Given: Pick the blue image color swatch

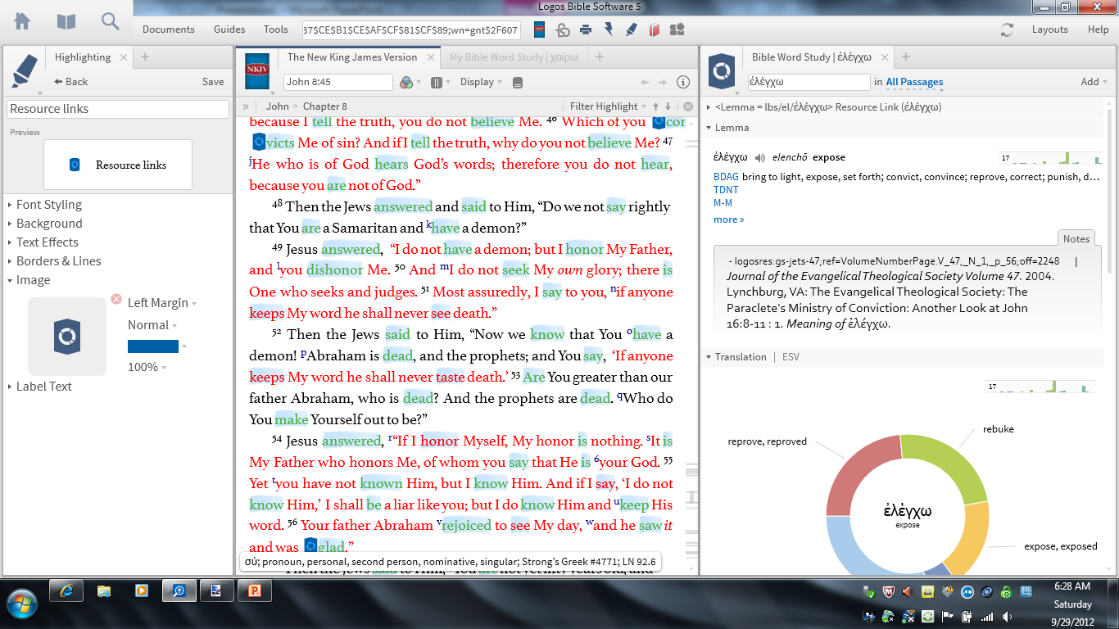Looking at the screenshot, I should click(x=153, y=346).
